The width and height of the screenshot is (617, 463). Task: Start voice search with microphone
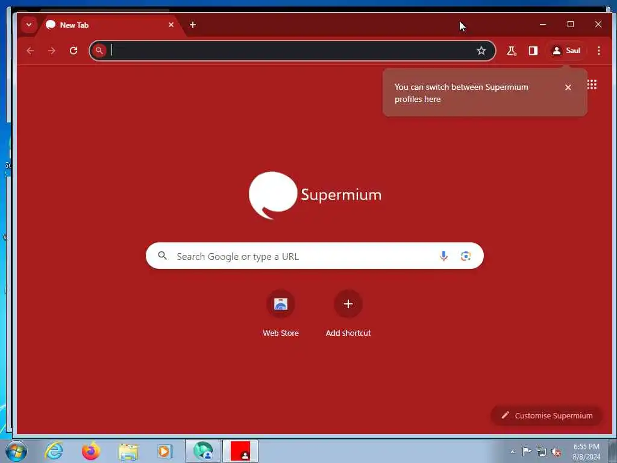(x=443, y=256)
